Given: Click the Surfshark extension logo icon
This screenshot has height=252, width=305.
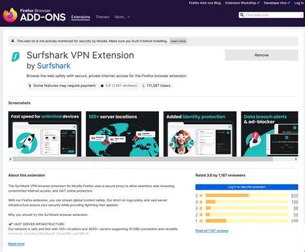Looking at the screenshot, I should [15, 57].
